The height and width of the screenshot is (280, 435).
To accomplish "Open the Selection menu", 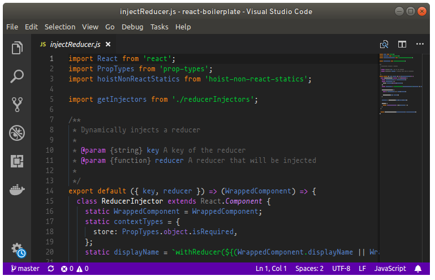I will tap(60, 27).
